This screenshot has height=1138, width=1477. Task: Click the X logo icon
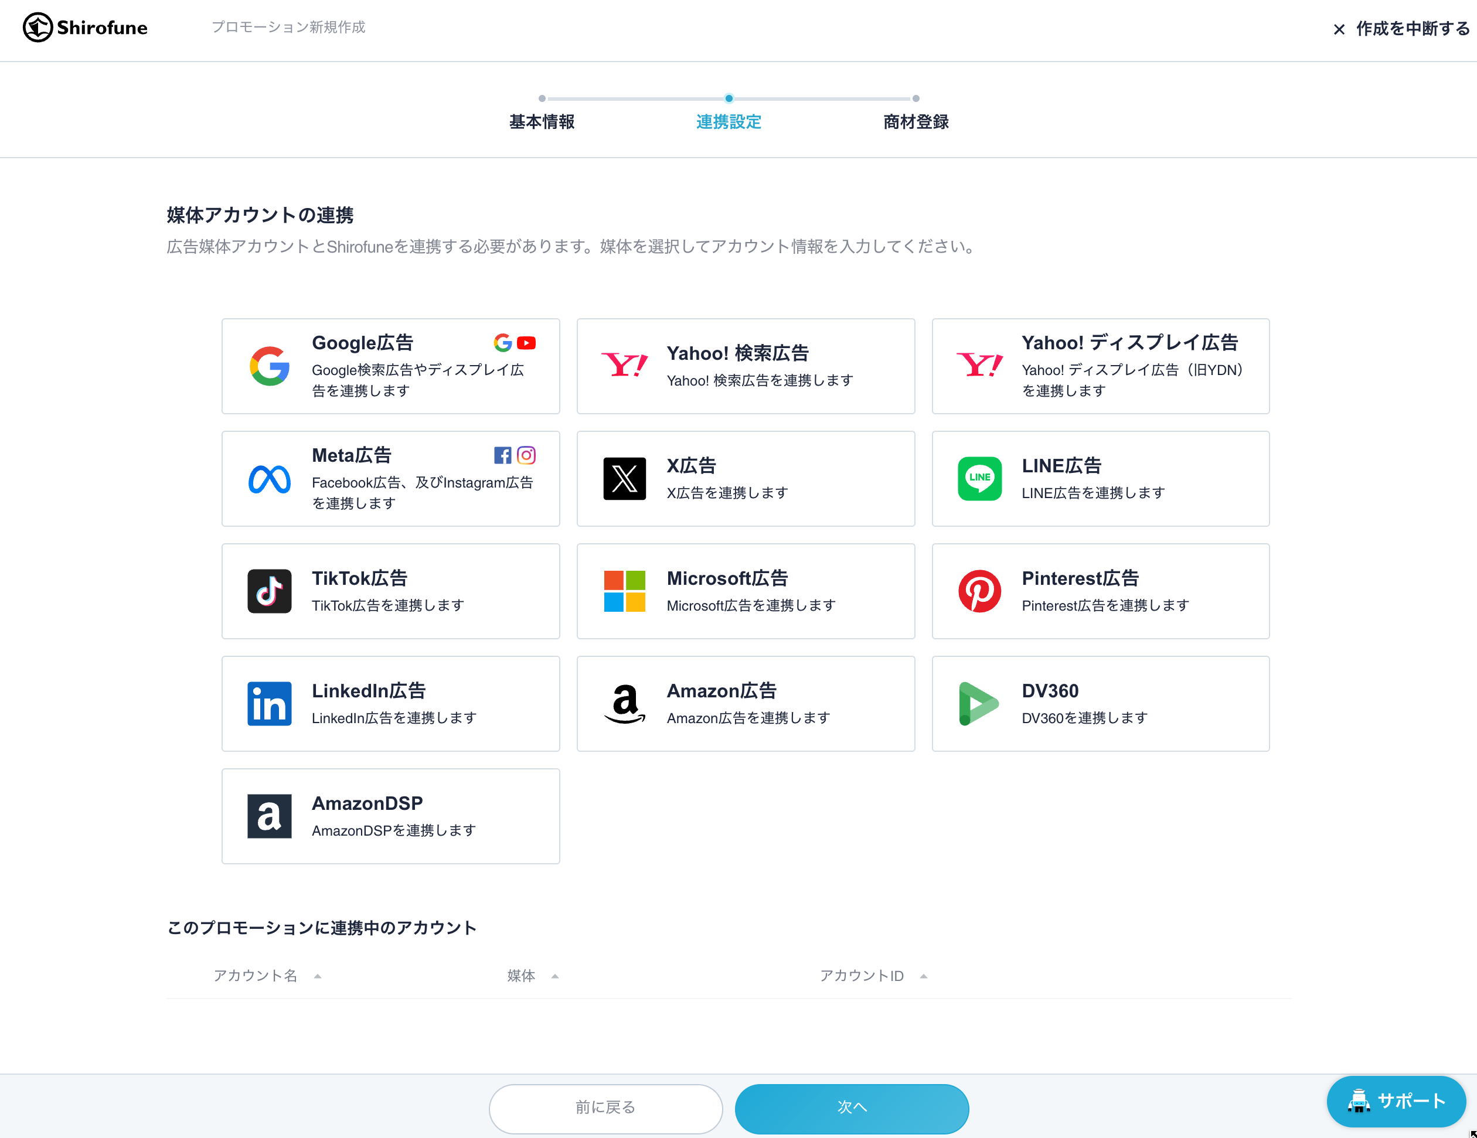(x=624, y=479)
